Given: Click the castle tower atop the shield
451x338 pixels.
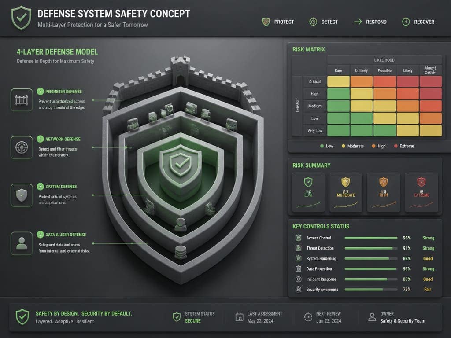Looking at the screenshot, I should tap(180, 71).
